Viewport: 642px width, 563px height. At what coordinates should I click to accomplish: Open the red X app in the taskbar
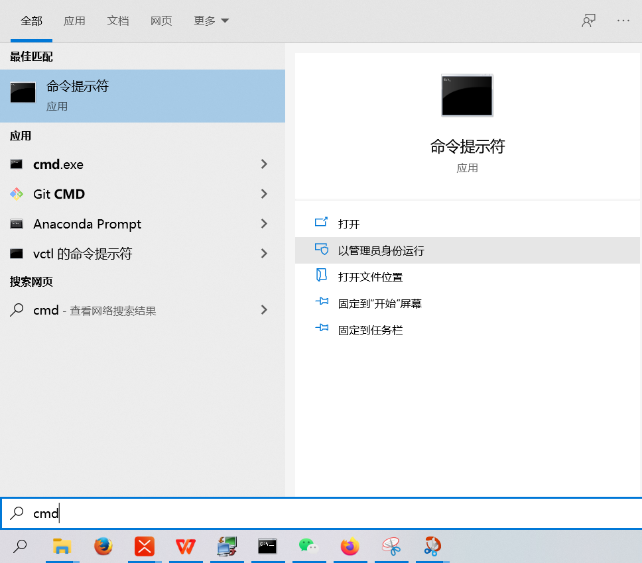[x=145, y=546]
